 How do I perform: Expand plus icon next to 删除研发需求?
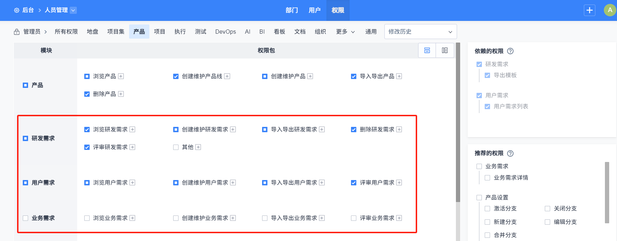tap(399, 129)
